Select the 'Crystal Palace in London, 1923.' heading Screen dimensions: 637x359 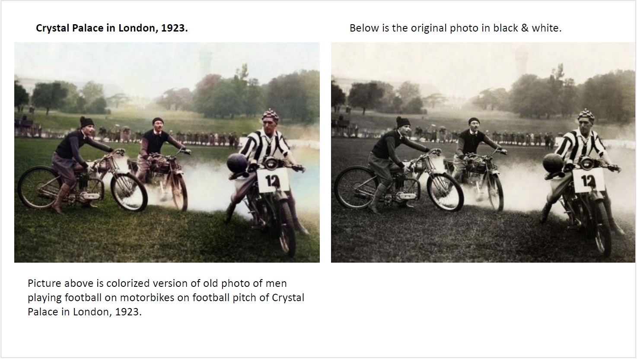111,28
